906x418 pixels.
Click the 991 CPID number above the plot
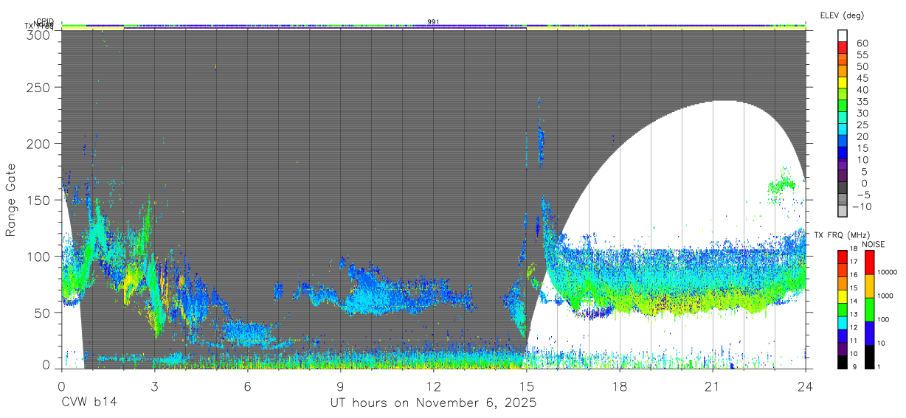click(433, 22)
